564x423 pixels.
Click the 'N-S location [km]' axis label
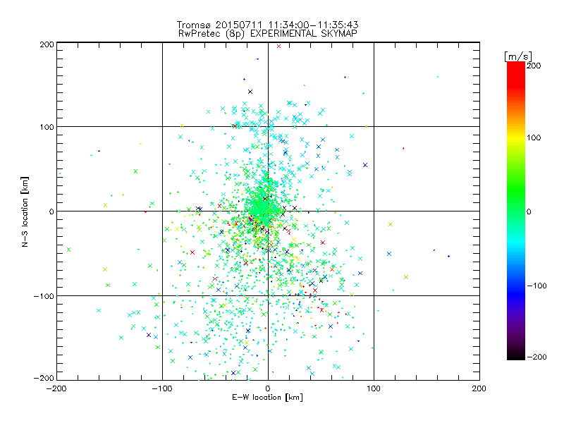25,212
